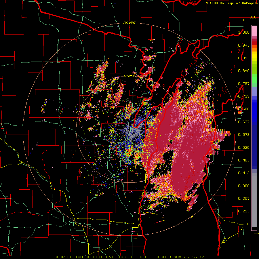Click the 0.680 legend value
The image size is (259, 259).
(x=244, y=109)
